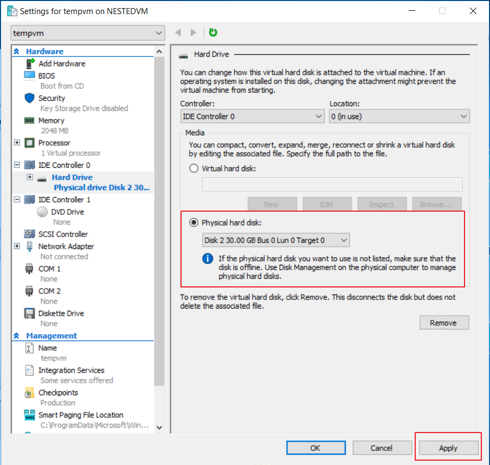Viewport: 490px width, 465px height.
Task: Select the Physical hard disk radio button
Action: click(194, 222)
